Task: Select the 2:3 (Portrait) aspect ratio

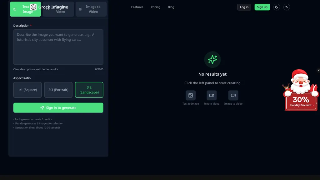Action: (58, 90)
